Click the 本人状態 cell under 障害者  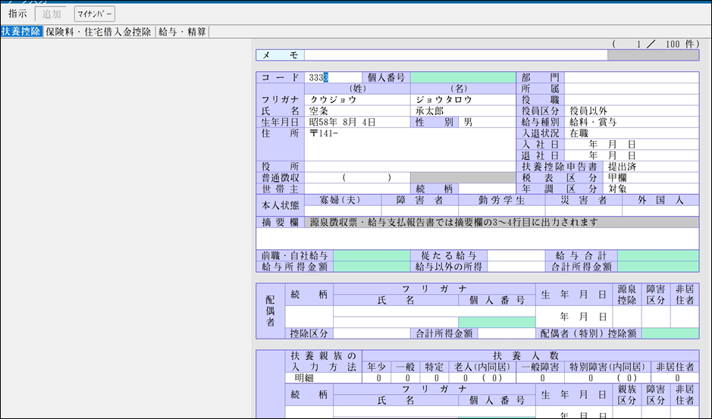coord(420,211)
